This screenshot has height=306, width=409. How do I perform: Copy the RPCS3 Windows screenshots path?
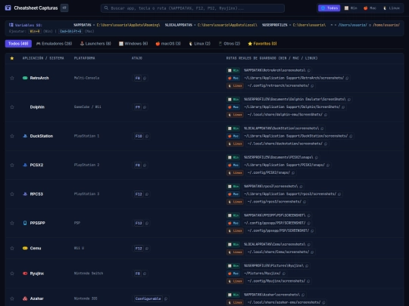point(301,187)
